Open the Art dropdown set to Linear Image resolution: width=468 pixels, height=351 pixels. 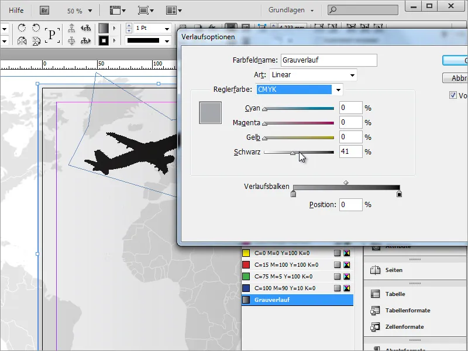pyautogui.click(x=313, y=75)
